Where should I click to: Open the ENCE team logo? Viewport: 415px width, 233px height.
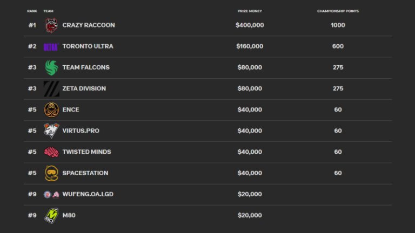click(51, 109)
